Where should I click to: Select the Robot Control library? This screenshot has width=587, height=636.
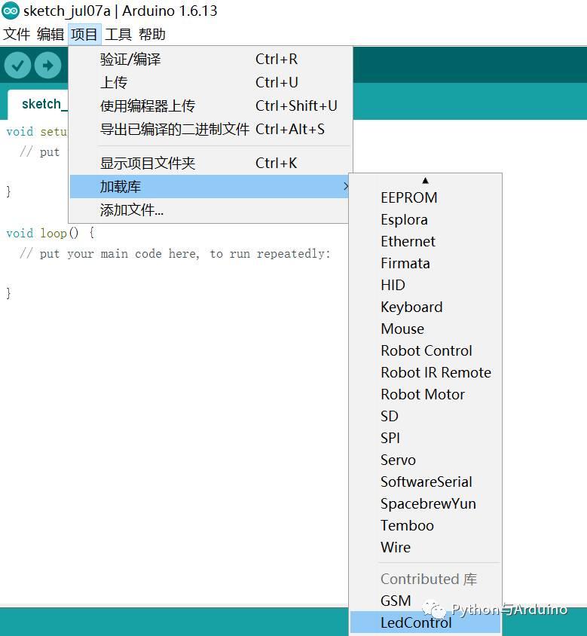pyautogui.click(x=425, y=350)
